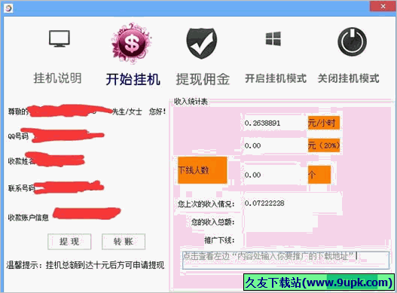The width and height of the screenshot is (397, 293).
Task: Select 开启挂机模式 label
Action: tap(276, 78)
